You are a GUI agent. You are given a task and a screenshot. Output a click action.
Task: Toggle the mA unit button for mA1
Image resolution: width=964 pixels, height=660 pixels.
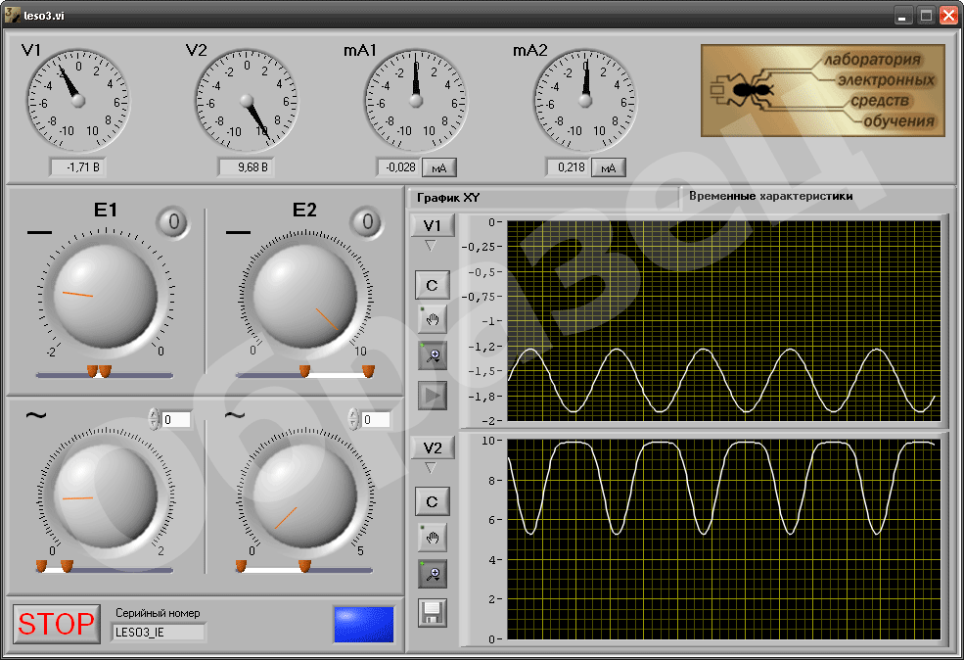439,167
